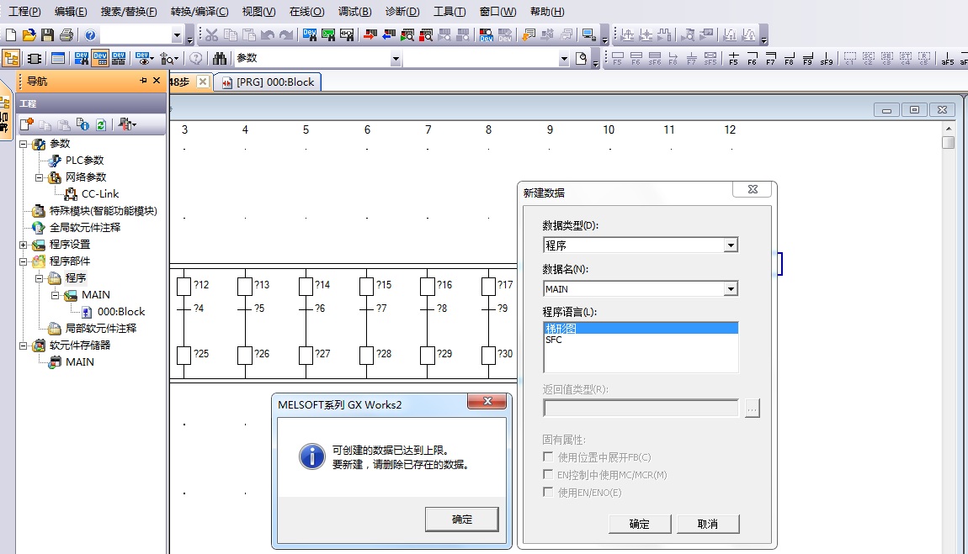Switch to the [PRG] 000:Block tab

[x=268, y=82]
